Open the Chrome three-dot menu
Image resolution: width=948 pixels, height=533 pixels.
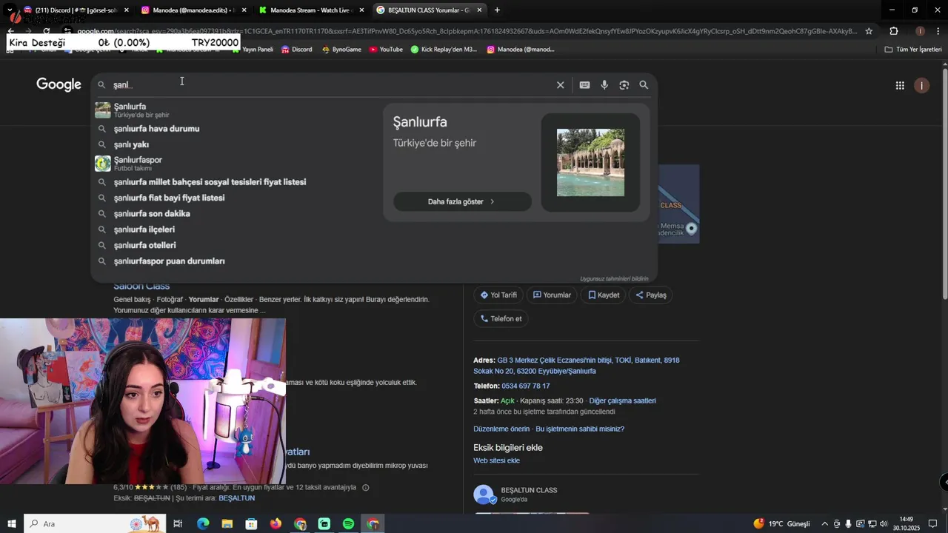tap(937, 31)
